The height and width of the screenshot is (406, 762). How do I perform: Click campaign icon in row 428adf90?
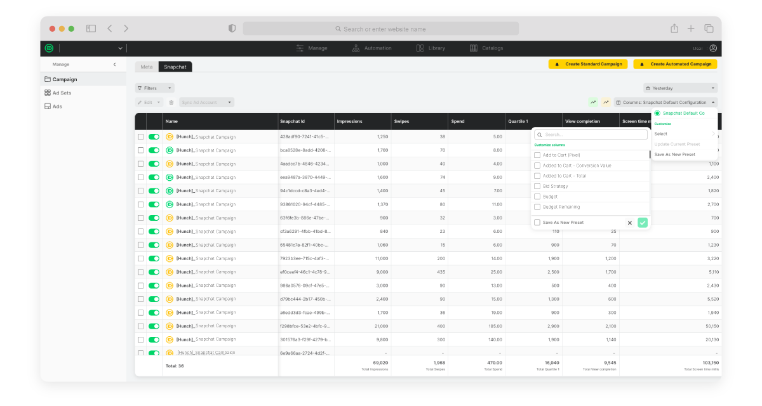[170, 136]
